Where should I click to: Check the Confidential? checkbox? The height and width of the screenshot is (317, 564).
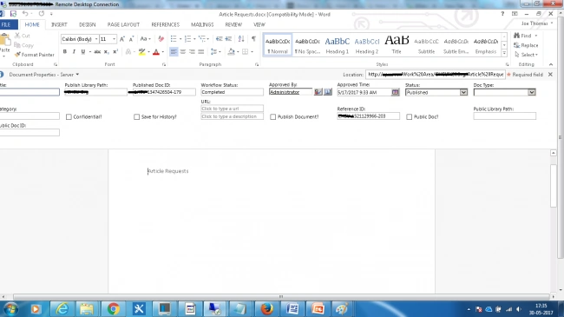click(x=69, y=116)
